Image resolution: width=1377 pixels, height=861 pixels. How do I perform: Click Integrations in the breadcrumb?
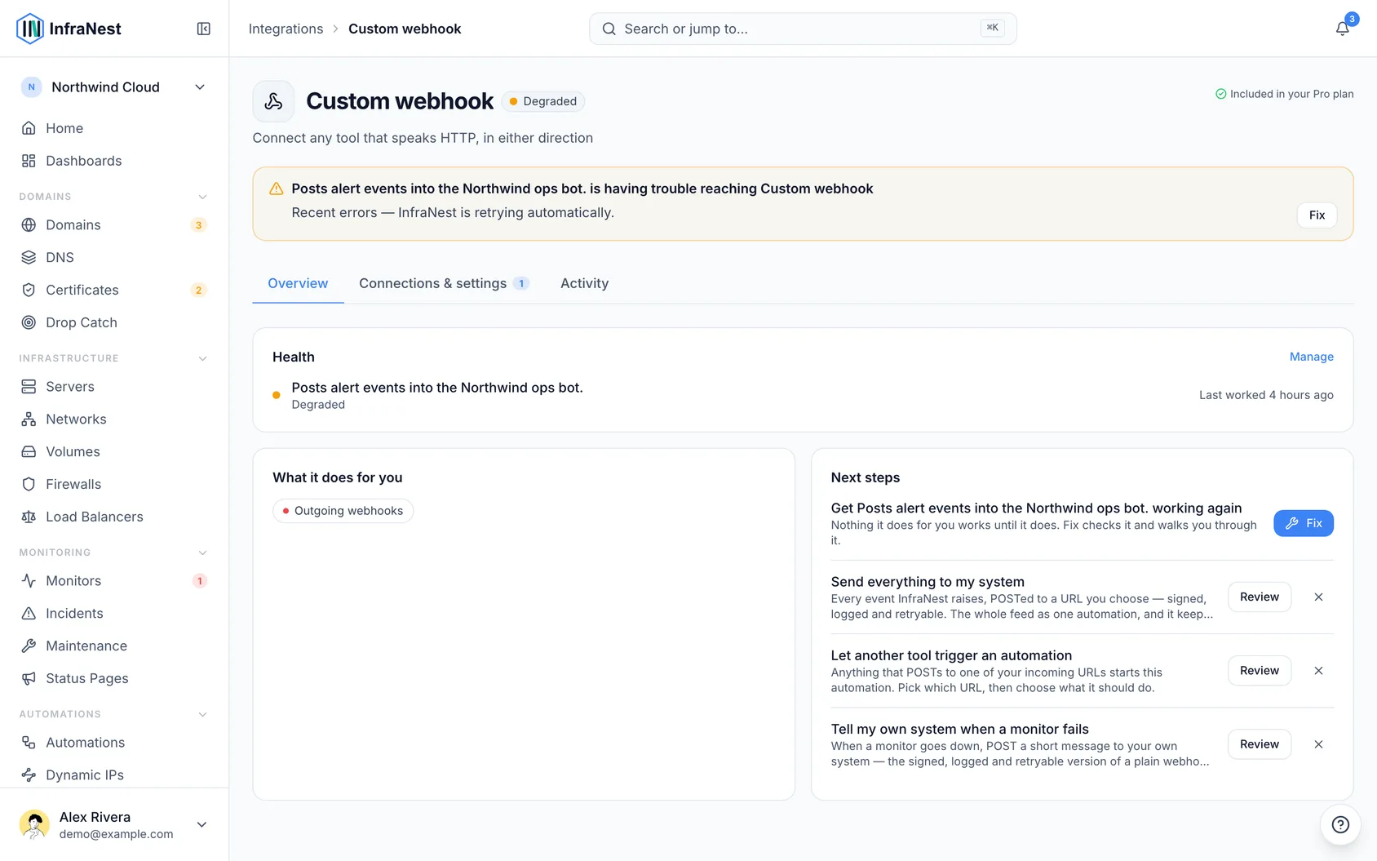pos(286,29)
